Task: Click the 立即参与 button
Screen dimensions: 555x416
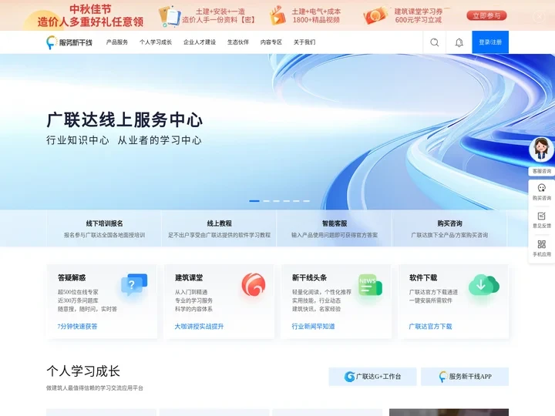Action: (486, 15)
